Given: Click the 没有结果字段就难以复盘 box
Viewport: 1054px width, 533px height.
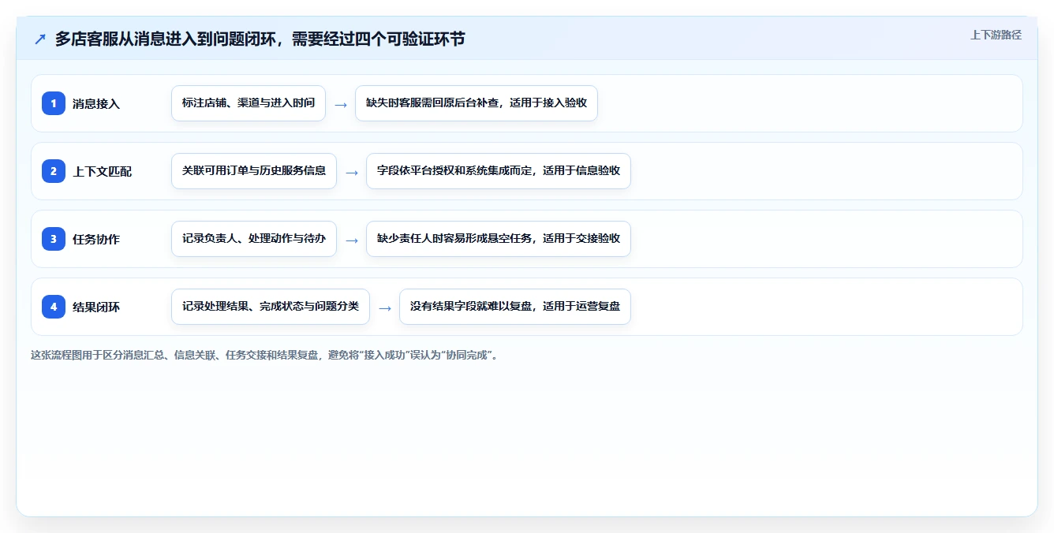Looking at the screenshot, I should pos(515,307).
